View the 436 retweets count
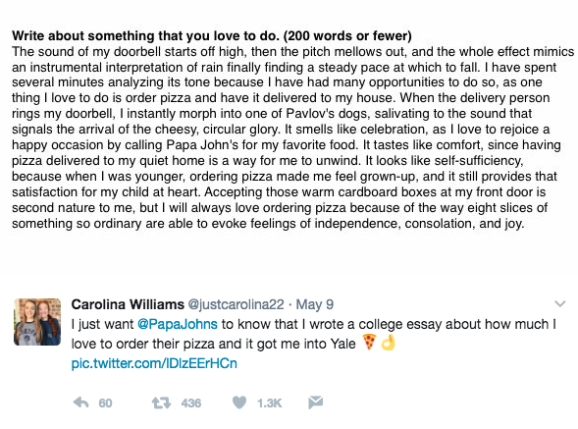The height and width of the screenshot is (429, 578). coord(191,403)
